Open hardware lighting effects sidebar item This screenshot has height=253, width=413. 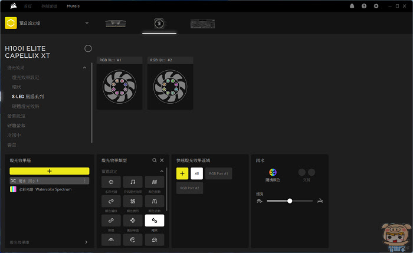point(25,106)
